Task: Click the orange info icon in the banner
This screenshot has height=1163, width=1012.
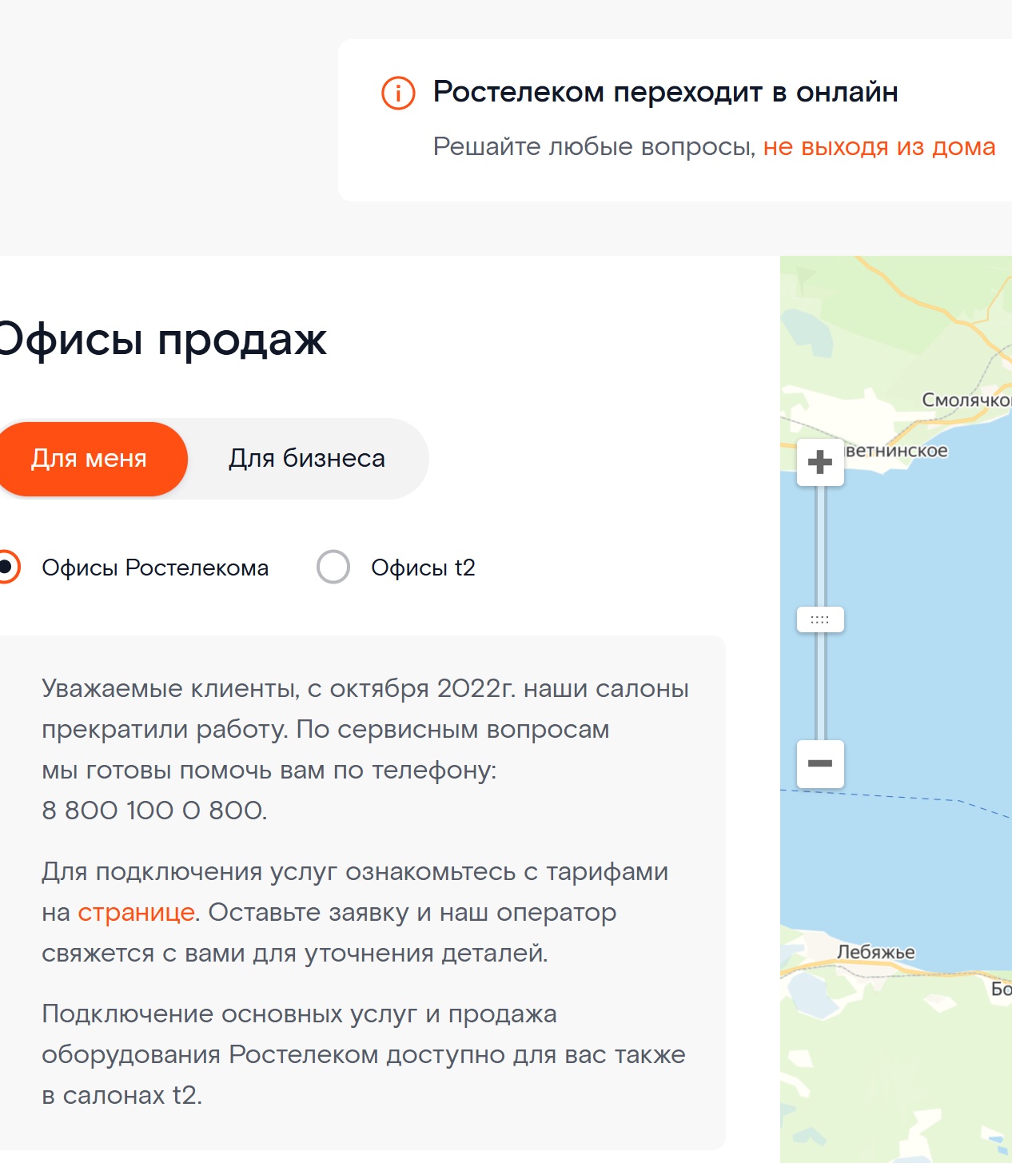Action: click(x=398, y=93)
